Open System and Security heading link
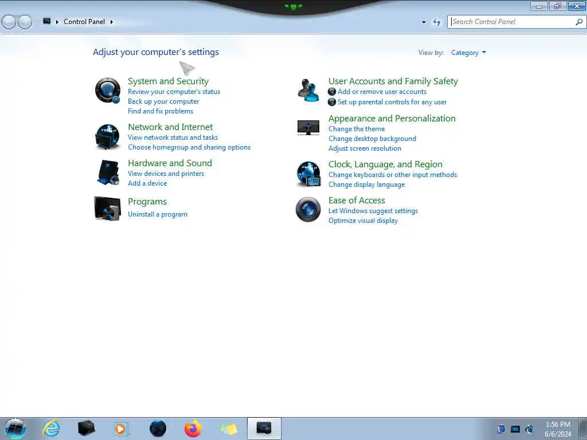587x440 pixels. click(168, 81)
